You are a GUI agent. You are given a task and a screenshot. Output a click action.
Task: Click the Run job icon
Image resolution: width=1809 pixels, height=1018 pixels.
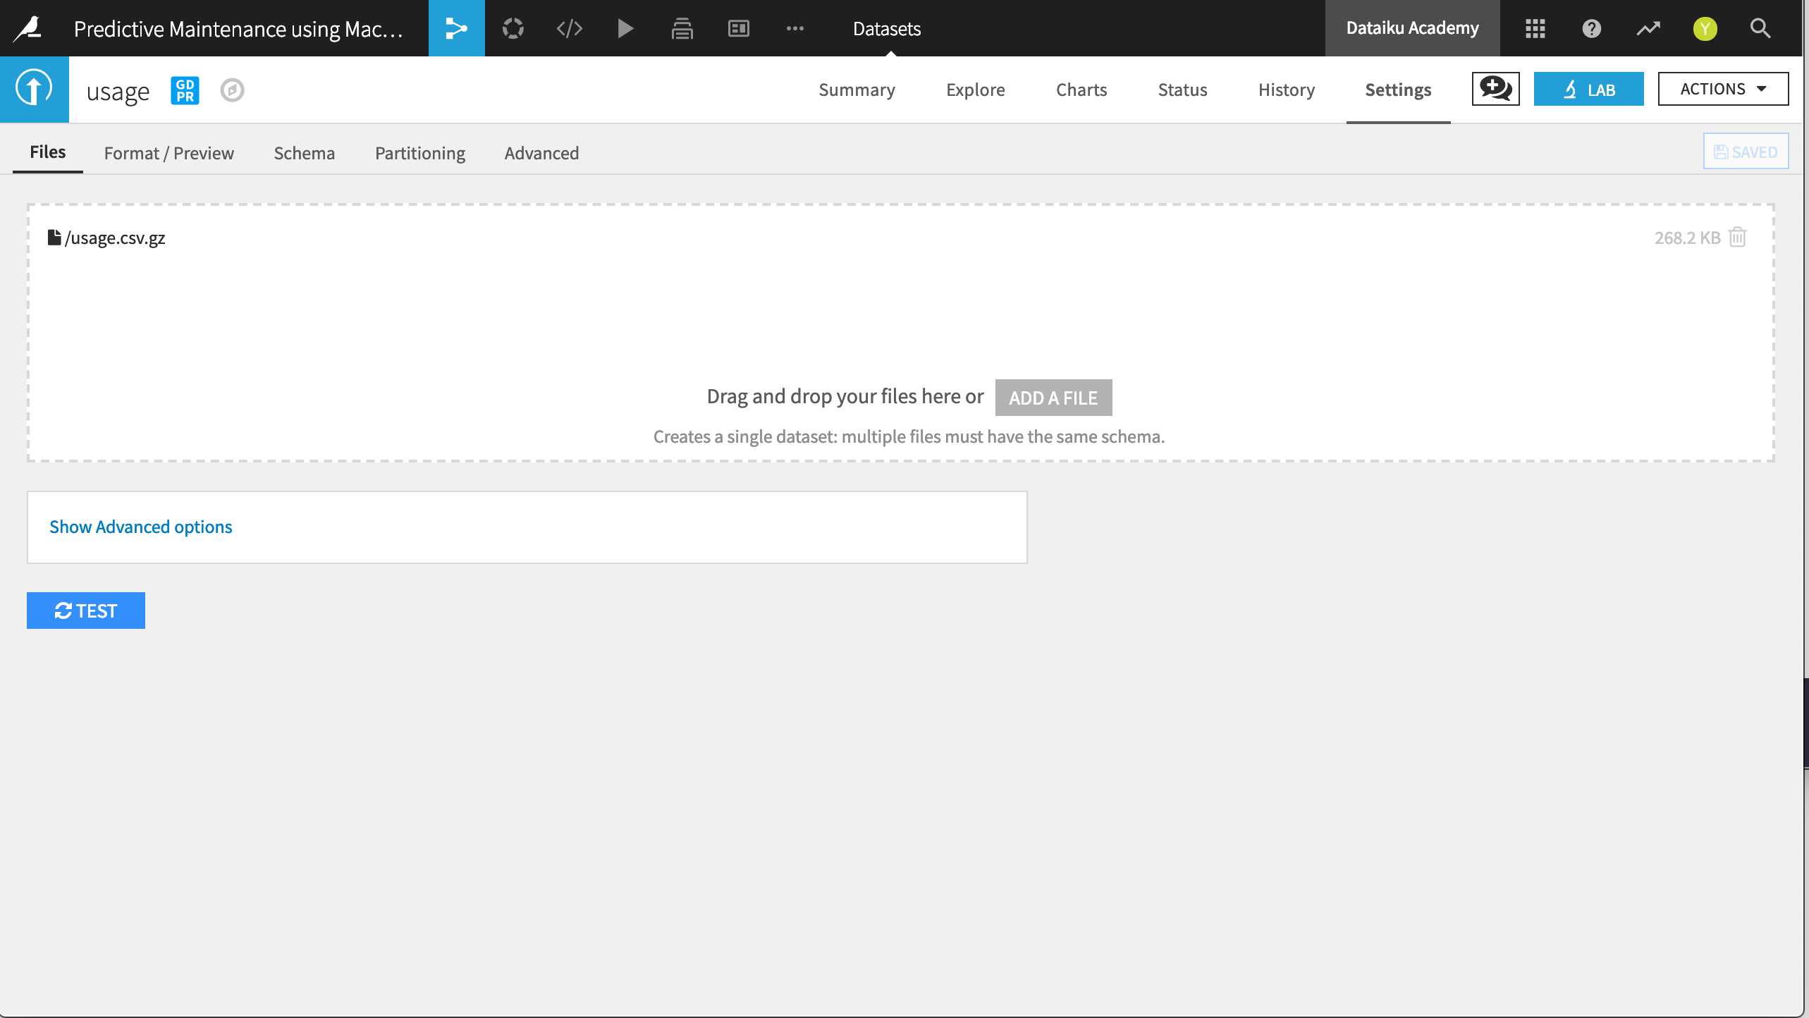(626, 27)
